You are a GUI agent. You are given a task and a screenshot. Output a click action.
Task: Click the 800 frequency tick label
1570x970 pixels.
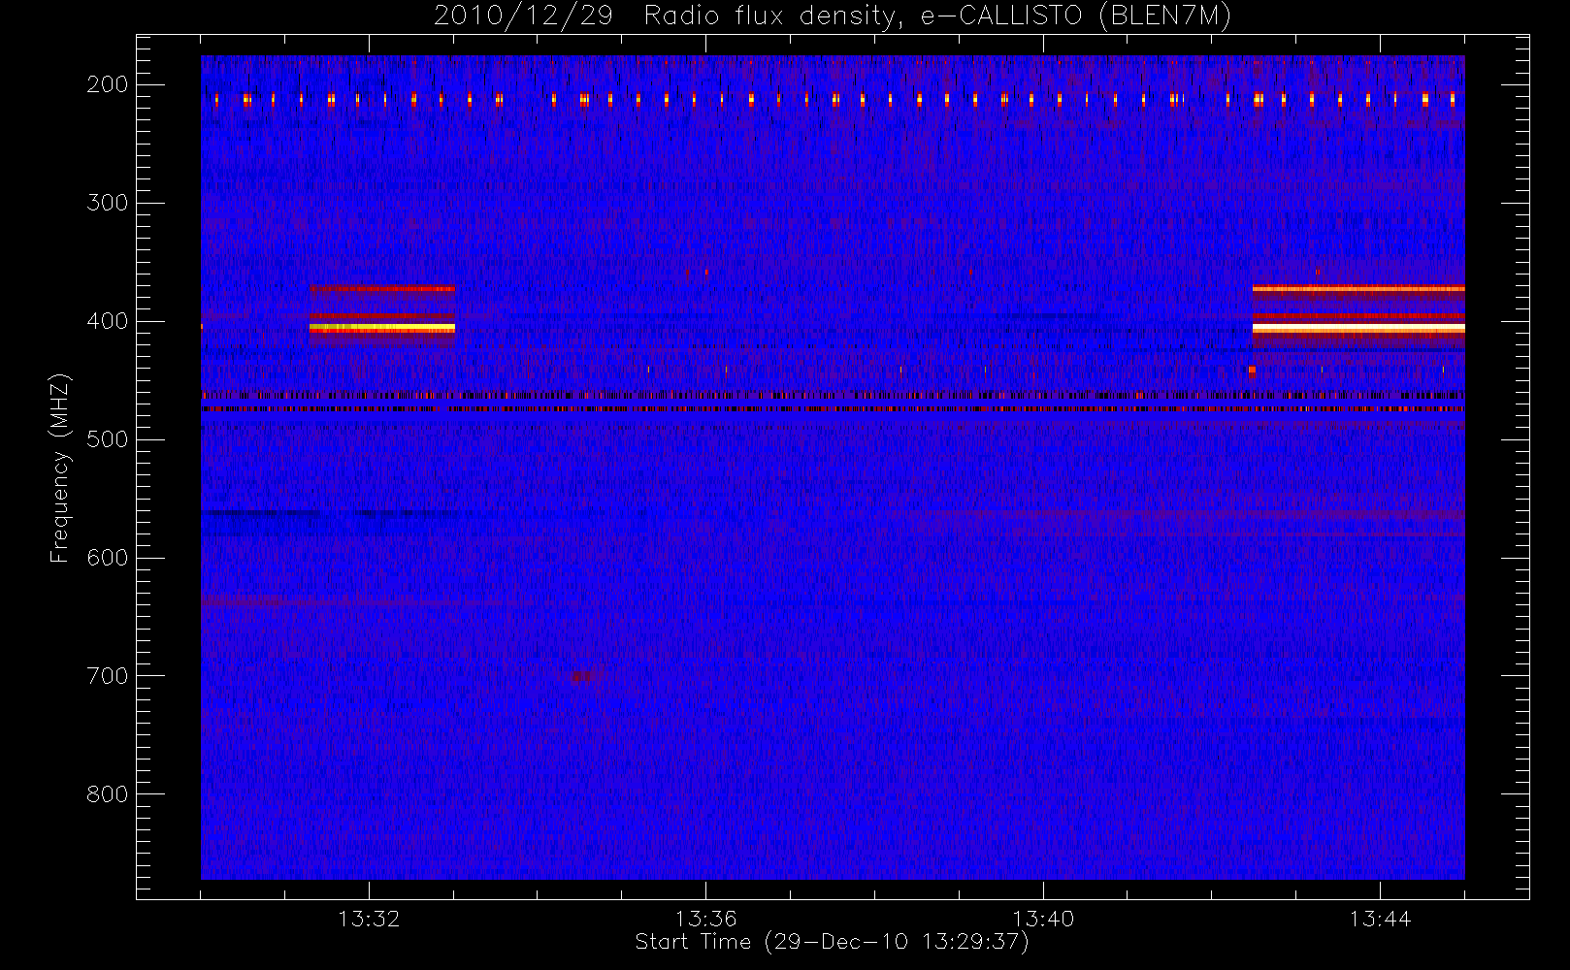(107, 794)
